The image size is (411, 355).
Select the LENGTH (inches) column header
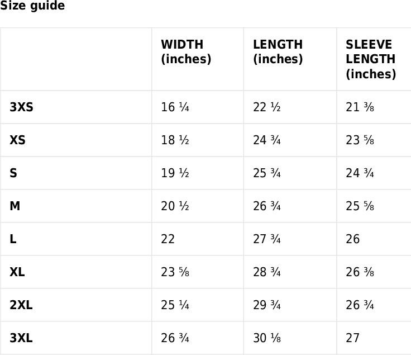[278, 51]
